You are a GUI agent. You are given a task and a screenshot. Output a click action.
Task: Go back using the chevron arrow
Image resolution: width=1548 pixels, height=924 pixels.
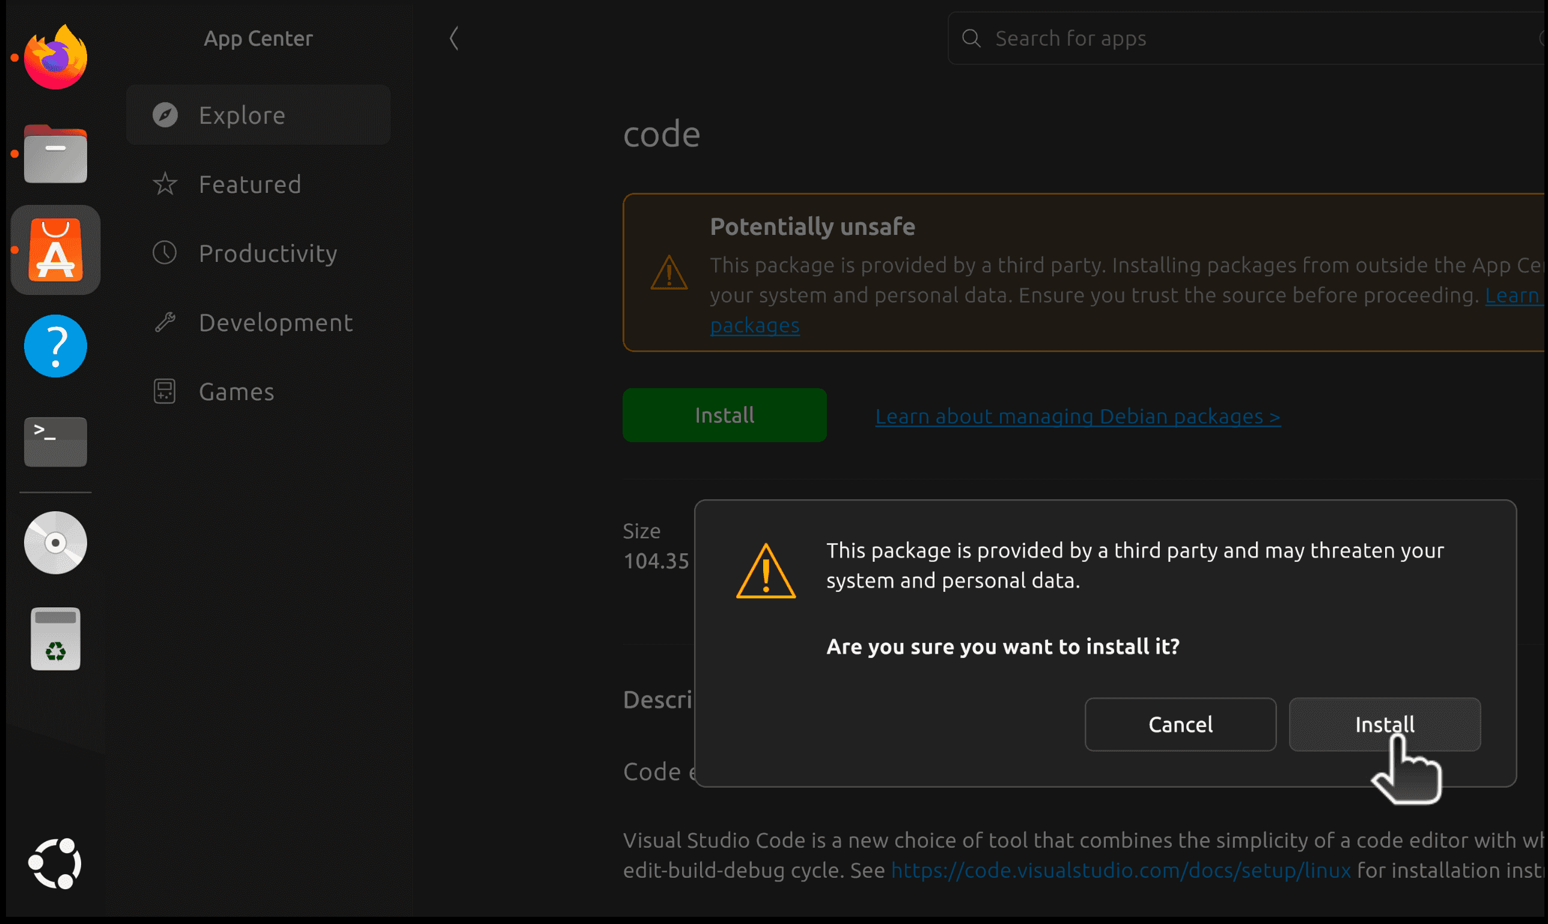454,38
